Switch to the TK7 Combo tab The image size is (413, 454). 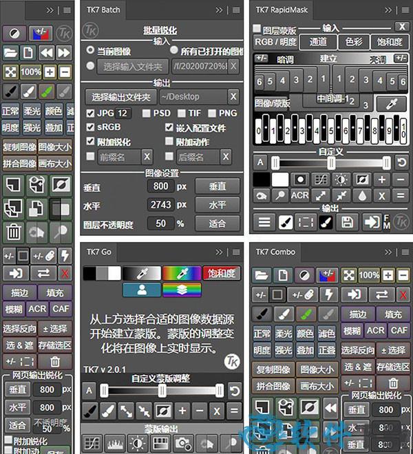[275, 252]
